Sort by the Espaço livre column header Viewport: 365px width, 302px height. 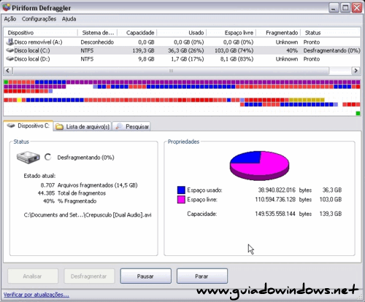click(231, 33)
